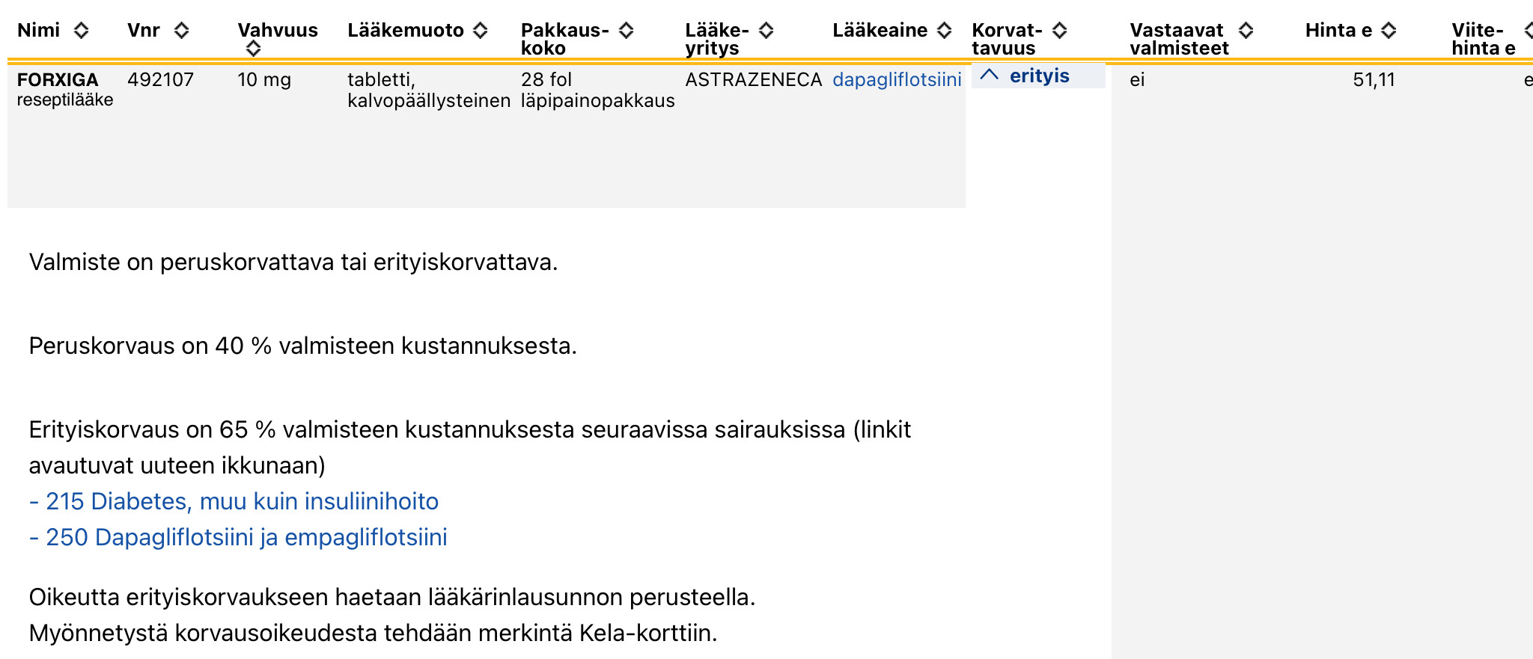Sort by Korvattavuus using its sort icon
The height and width of the screenshot is (659, 1533).
coord(1059,31)
